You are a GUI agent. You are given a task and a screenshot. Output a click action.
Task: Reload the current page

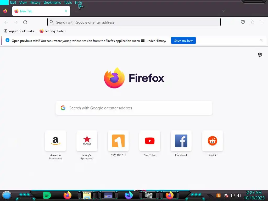pos(25,22)
